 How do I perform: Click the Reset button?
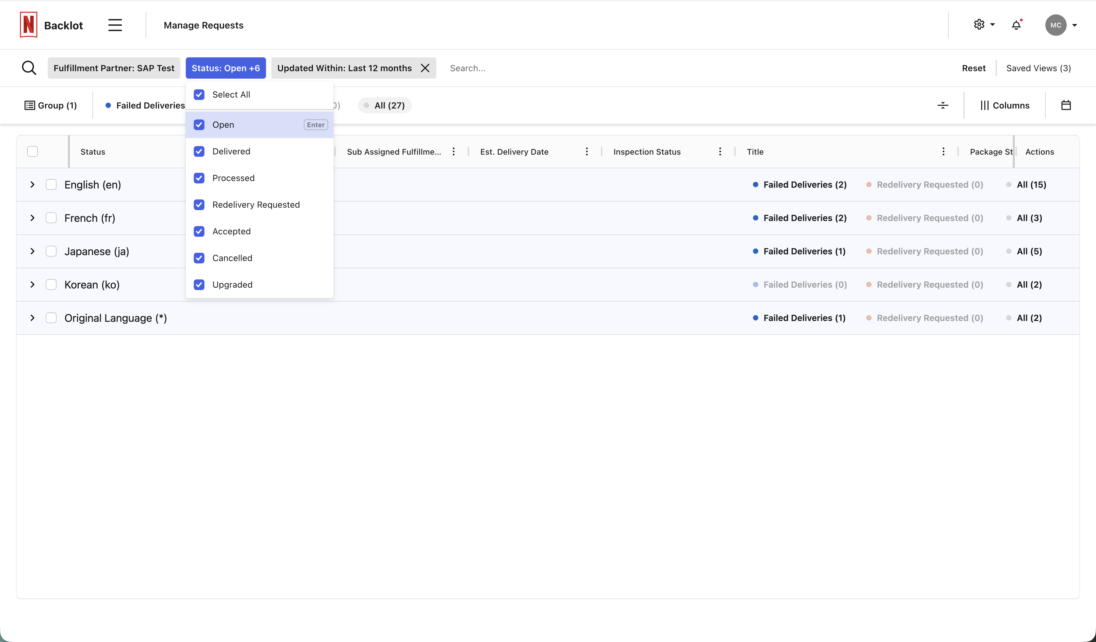click(x=973, y=68)
